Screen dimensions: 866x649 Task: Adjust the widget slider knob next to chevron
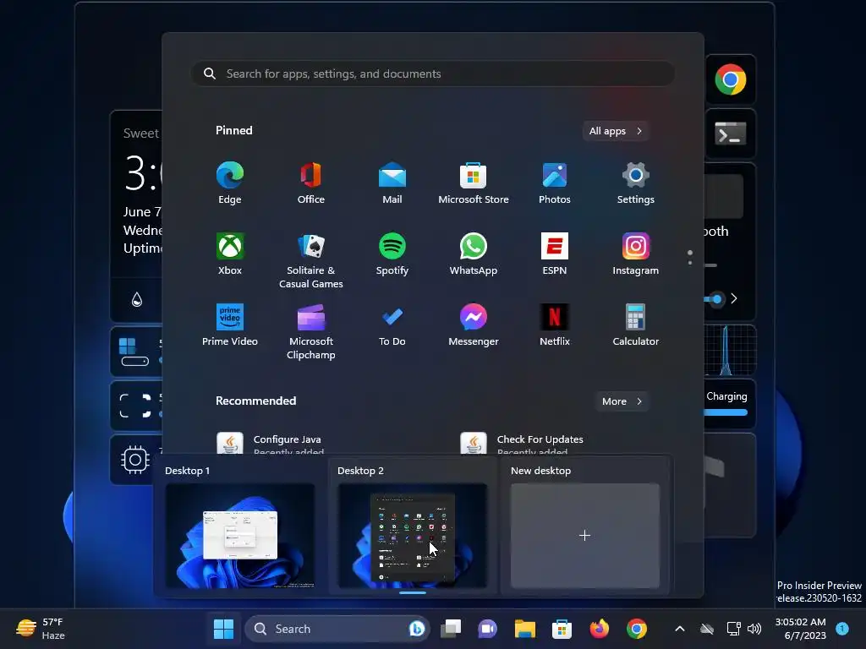pos(716,299)
